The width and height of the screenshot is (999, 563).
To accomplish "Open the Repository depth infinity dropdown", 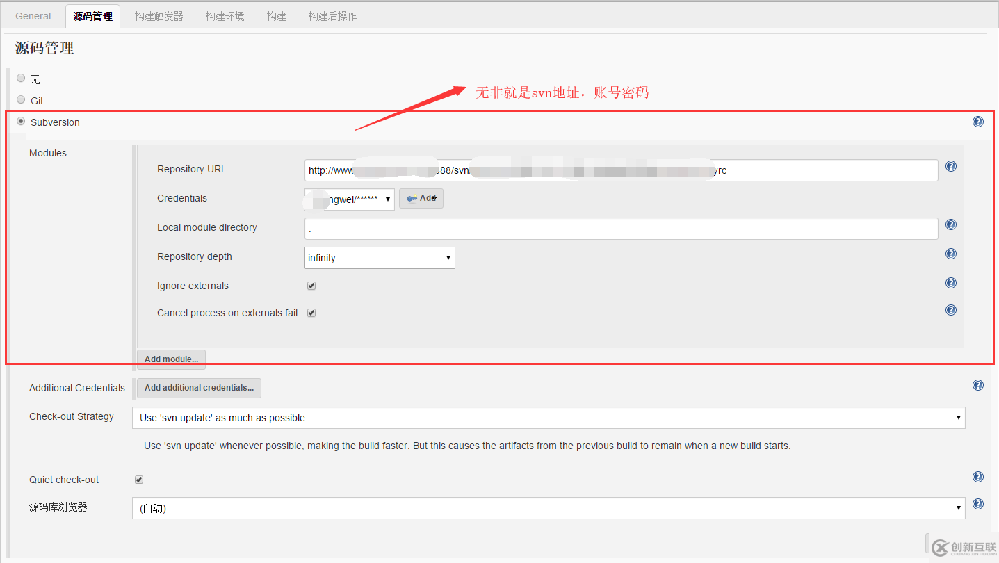I will 380,258.
